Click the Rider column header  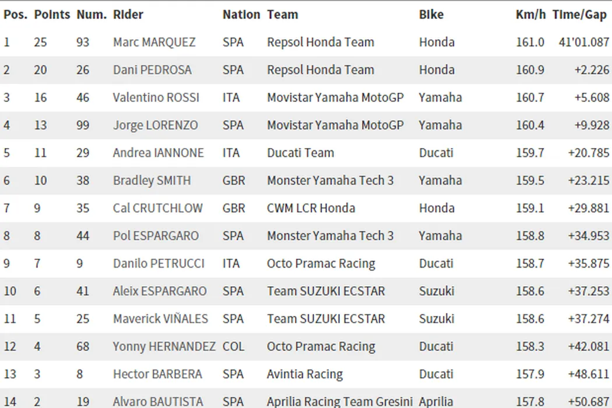pyautogui.click(x=128, y=15)
